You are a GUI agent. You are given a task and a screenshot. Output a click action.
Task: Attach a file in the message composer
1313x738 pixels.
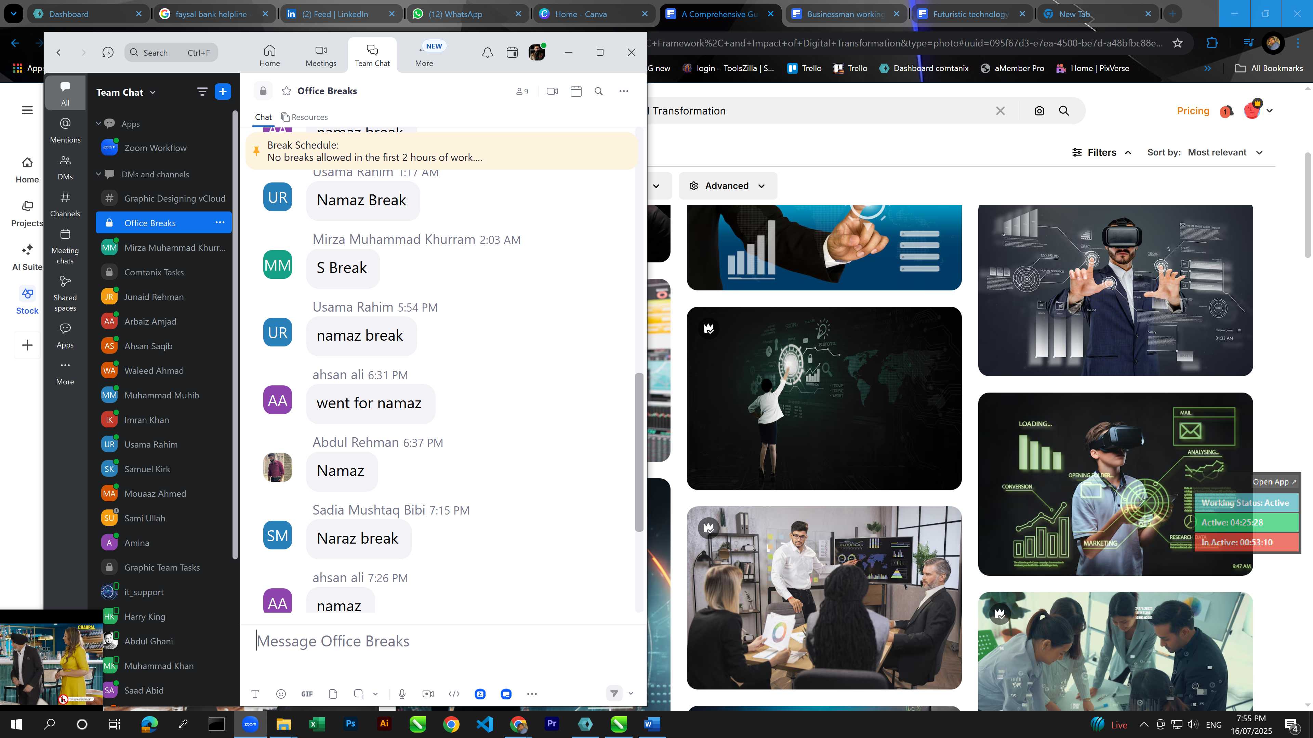(333, 694)
